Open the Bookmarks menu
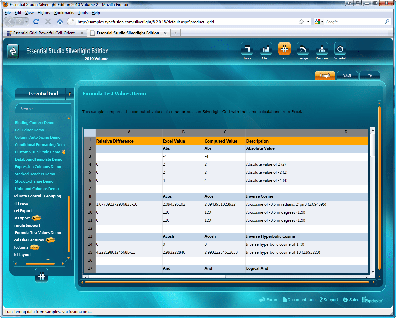 pyautogui.click(x=64, y=13)
